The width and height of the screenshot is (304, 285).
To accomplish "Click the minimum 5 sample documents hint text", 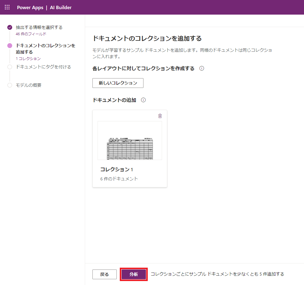I will point(217,274).
